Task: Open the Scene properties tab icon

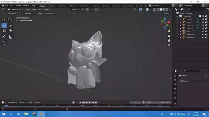Action: 175,88
